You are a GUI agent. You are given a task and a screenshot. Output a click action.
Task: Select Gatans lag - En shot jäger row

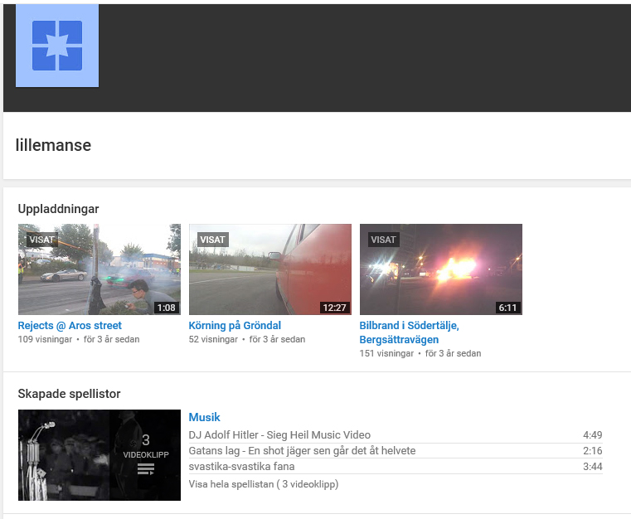point(396,451)
